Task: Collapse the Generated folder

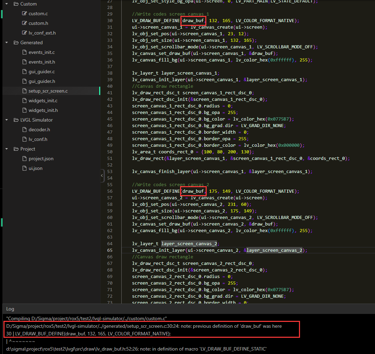Action: click(x=6, y=42)
